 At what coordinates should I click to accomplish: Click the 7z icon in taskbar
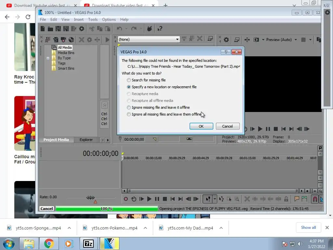pyautogui.click(x=88, y=243)
